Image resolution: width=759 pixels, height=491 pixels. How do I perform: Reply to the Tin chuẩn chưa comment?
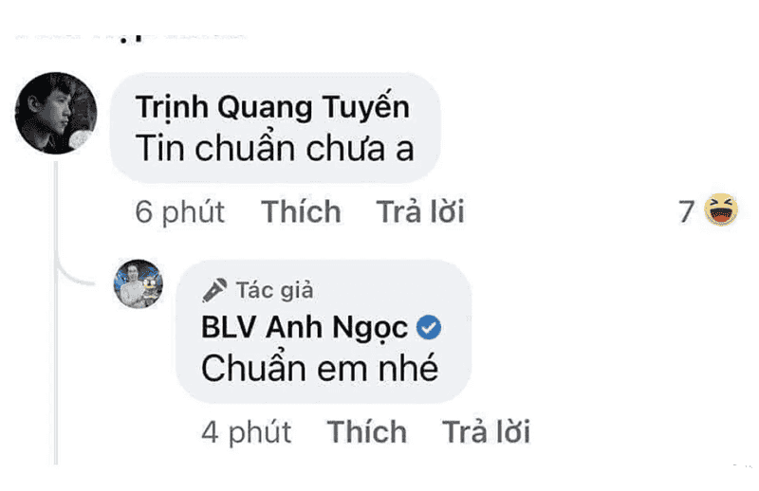click(x=420, y=211)
